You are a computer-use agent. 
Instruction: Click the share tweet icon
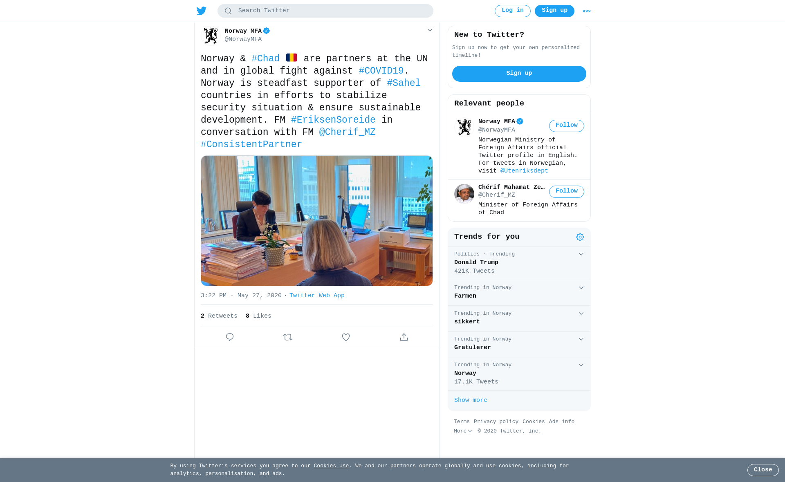[x=404, y=337]
